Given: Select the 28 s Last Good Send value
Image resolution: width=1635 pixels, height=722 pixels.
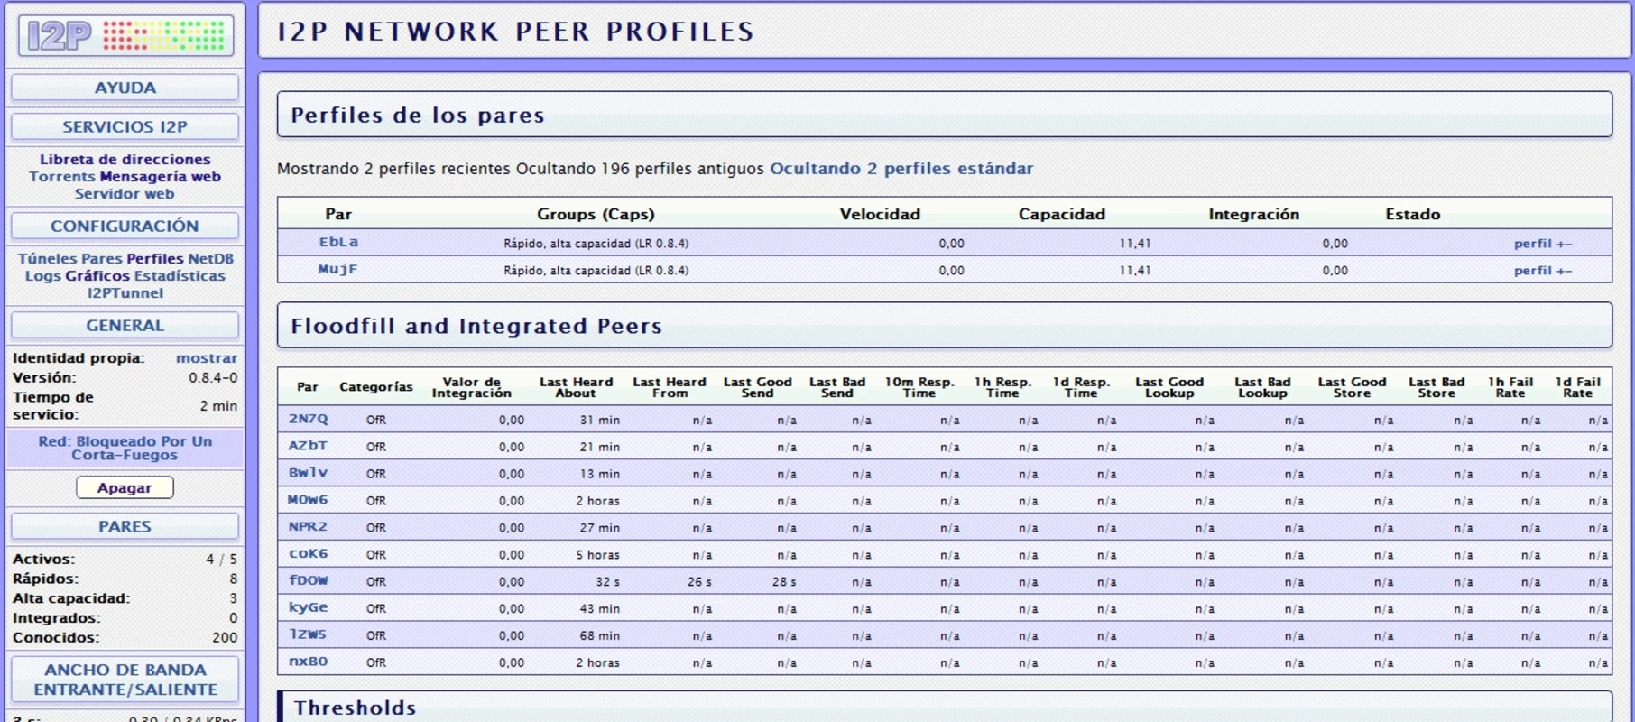Looking at the screenshot, I should (784, 582).
